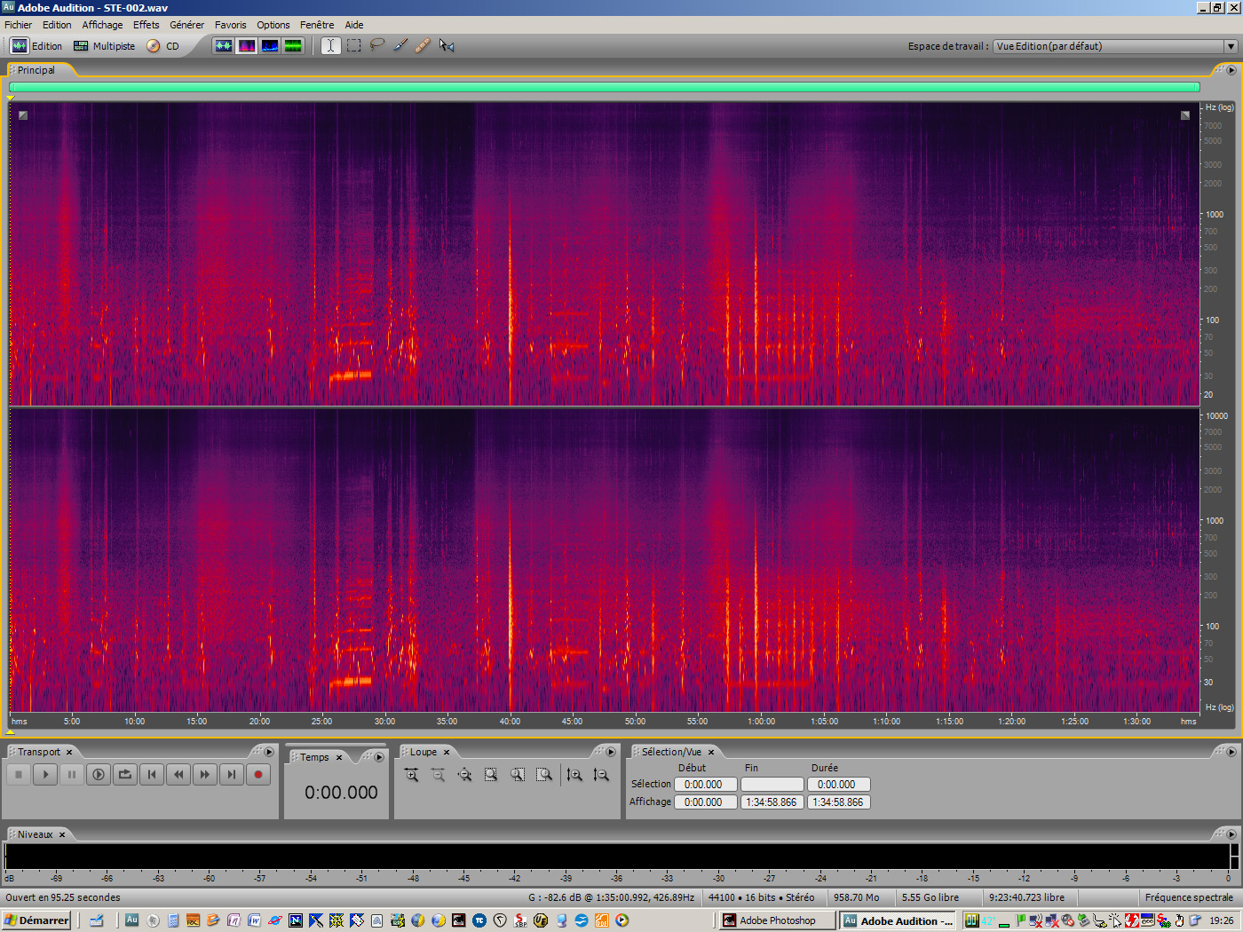Screen dimensions: 1243x932
Task: Enable the Record button
Action: (258, 774)
